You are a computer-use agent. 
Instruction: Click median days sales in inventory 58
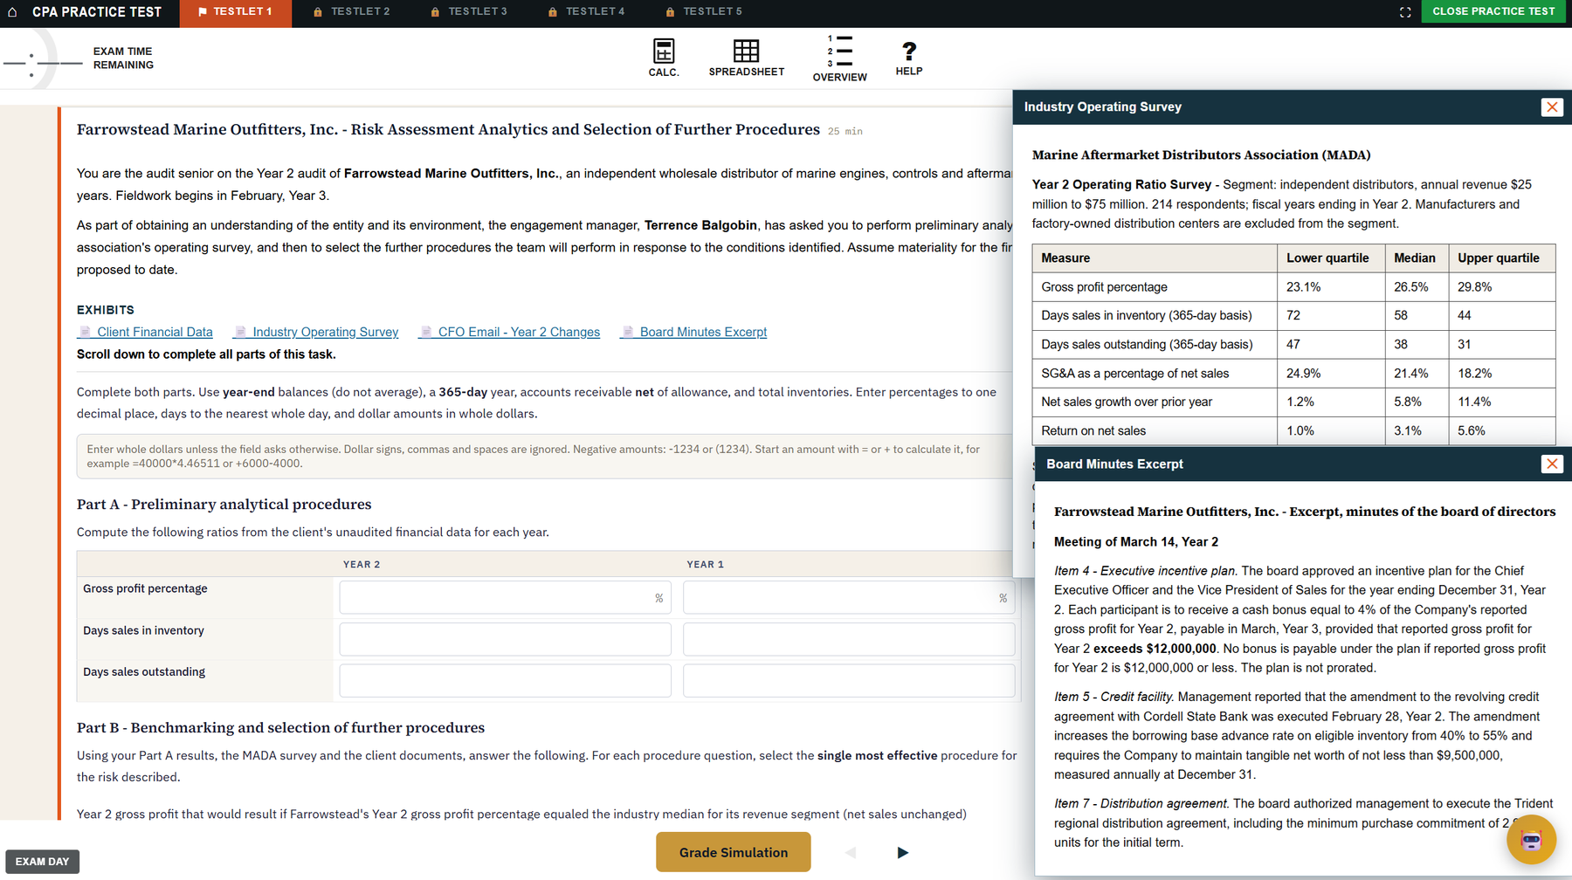(1401, 315)
